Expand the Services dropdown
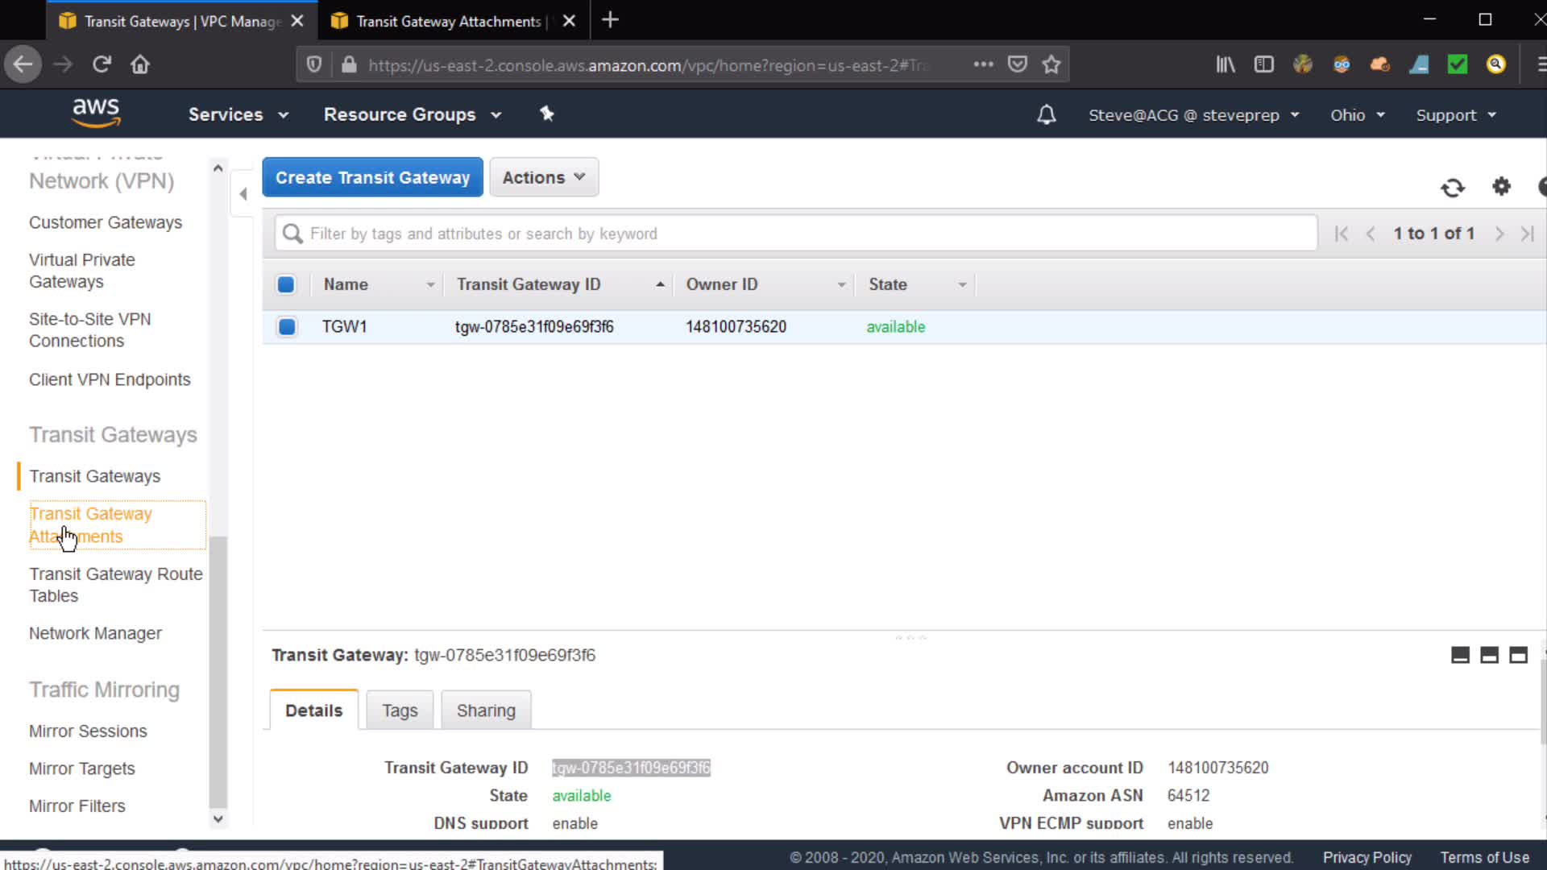 tap(238, 114)
